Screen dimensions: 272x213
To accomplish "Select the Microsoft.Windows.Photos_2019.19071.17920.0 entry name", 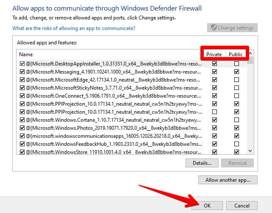I will coord(114,128).
